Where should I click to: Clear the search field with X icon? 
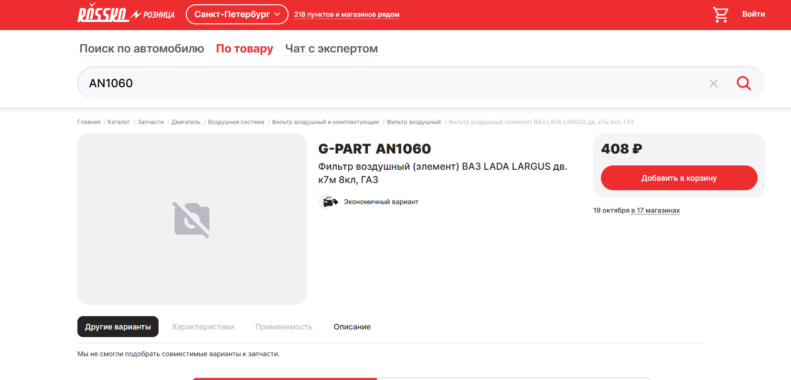point(714,83)
